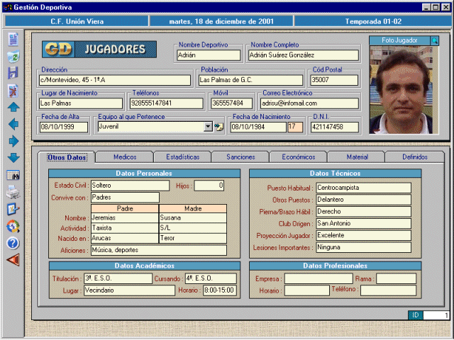Click the empty Empresa field
454x340 pixels.
click(319, 278)
